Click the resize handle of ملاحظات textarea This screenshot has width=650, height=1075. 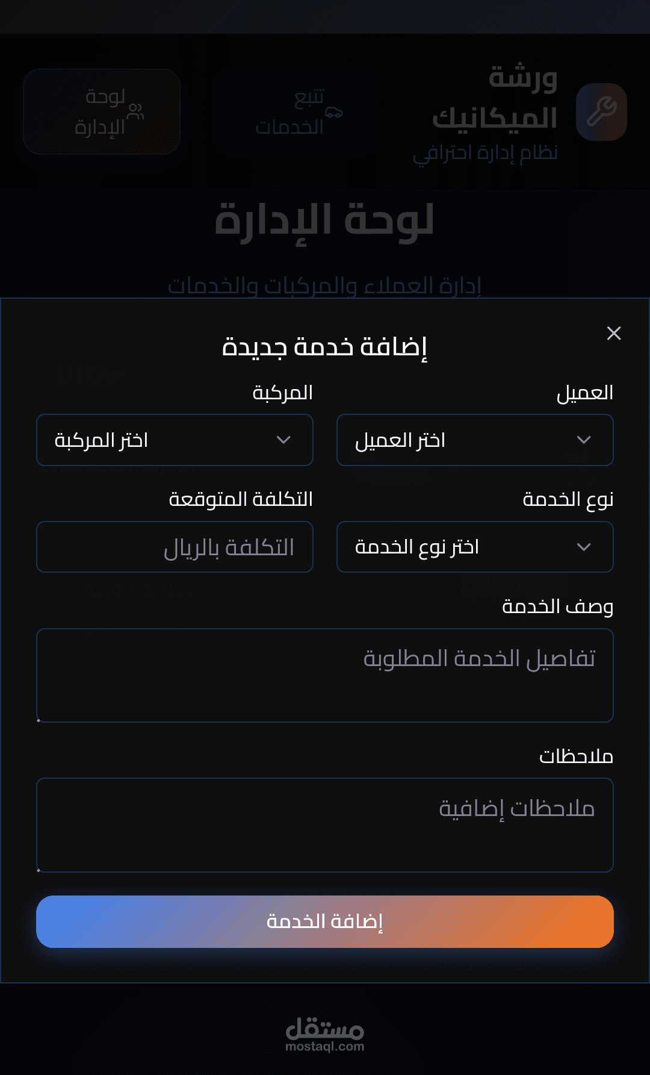pyautogui.click(x=39, y=870)
